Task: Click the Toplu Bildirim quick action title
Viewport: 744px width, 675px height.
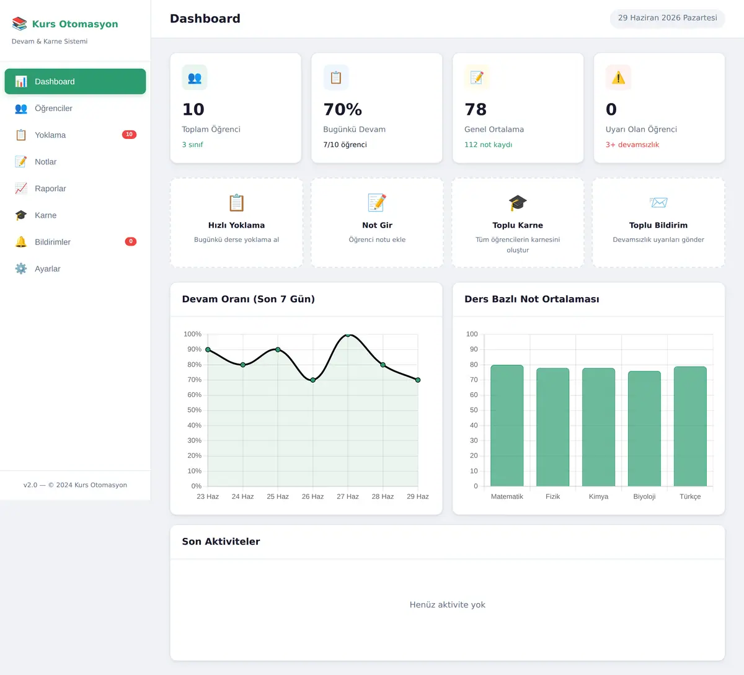Action: point(658,225)
